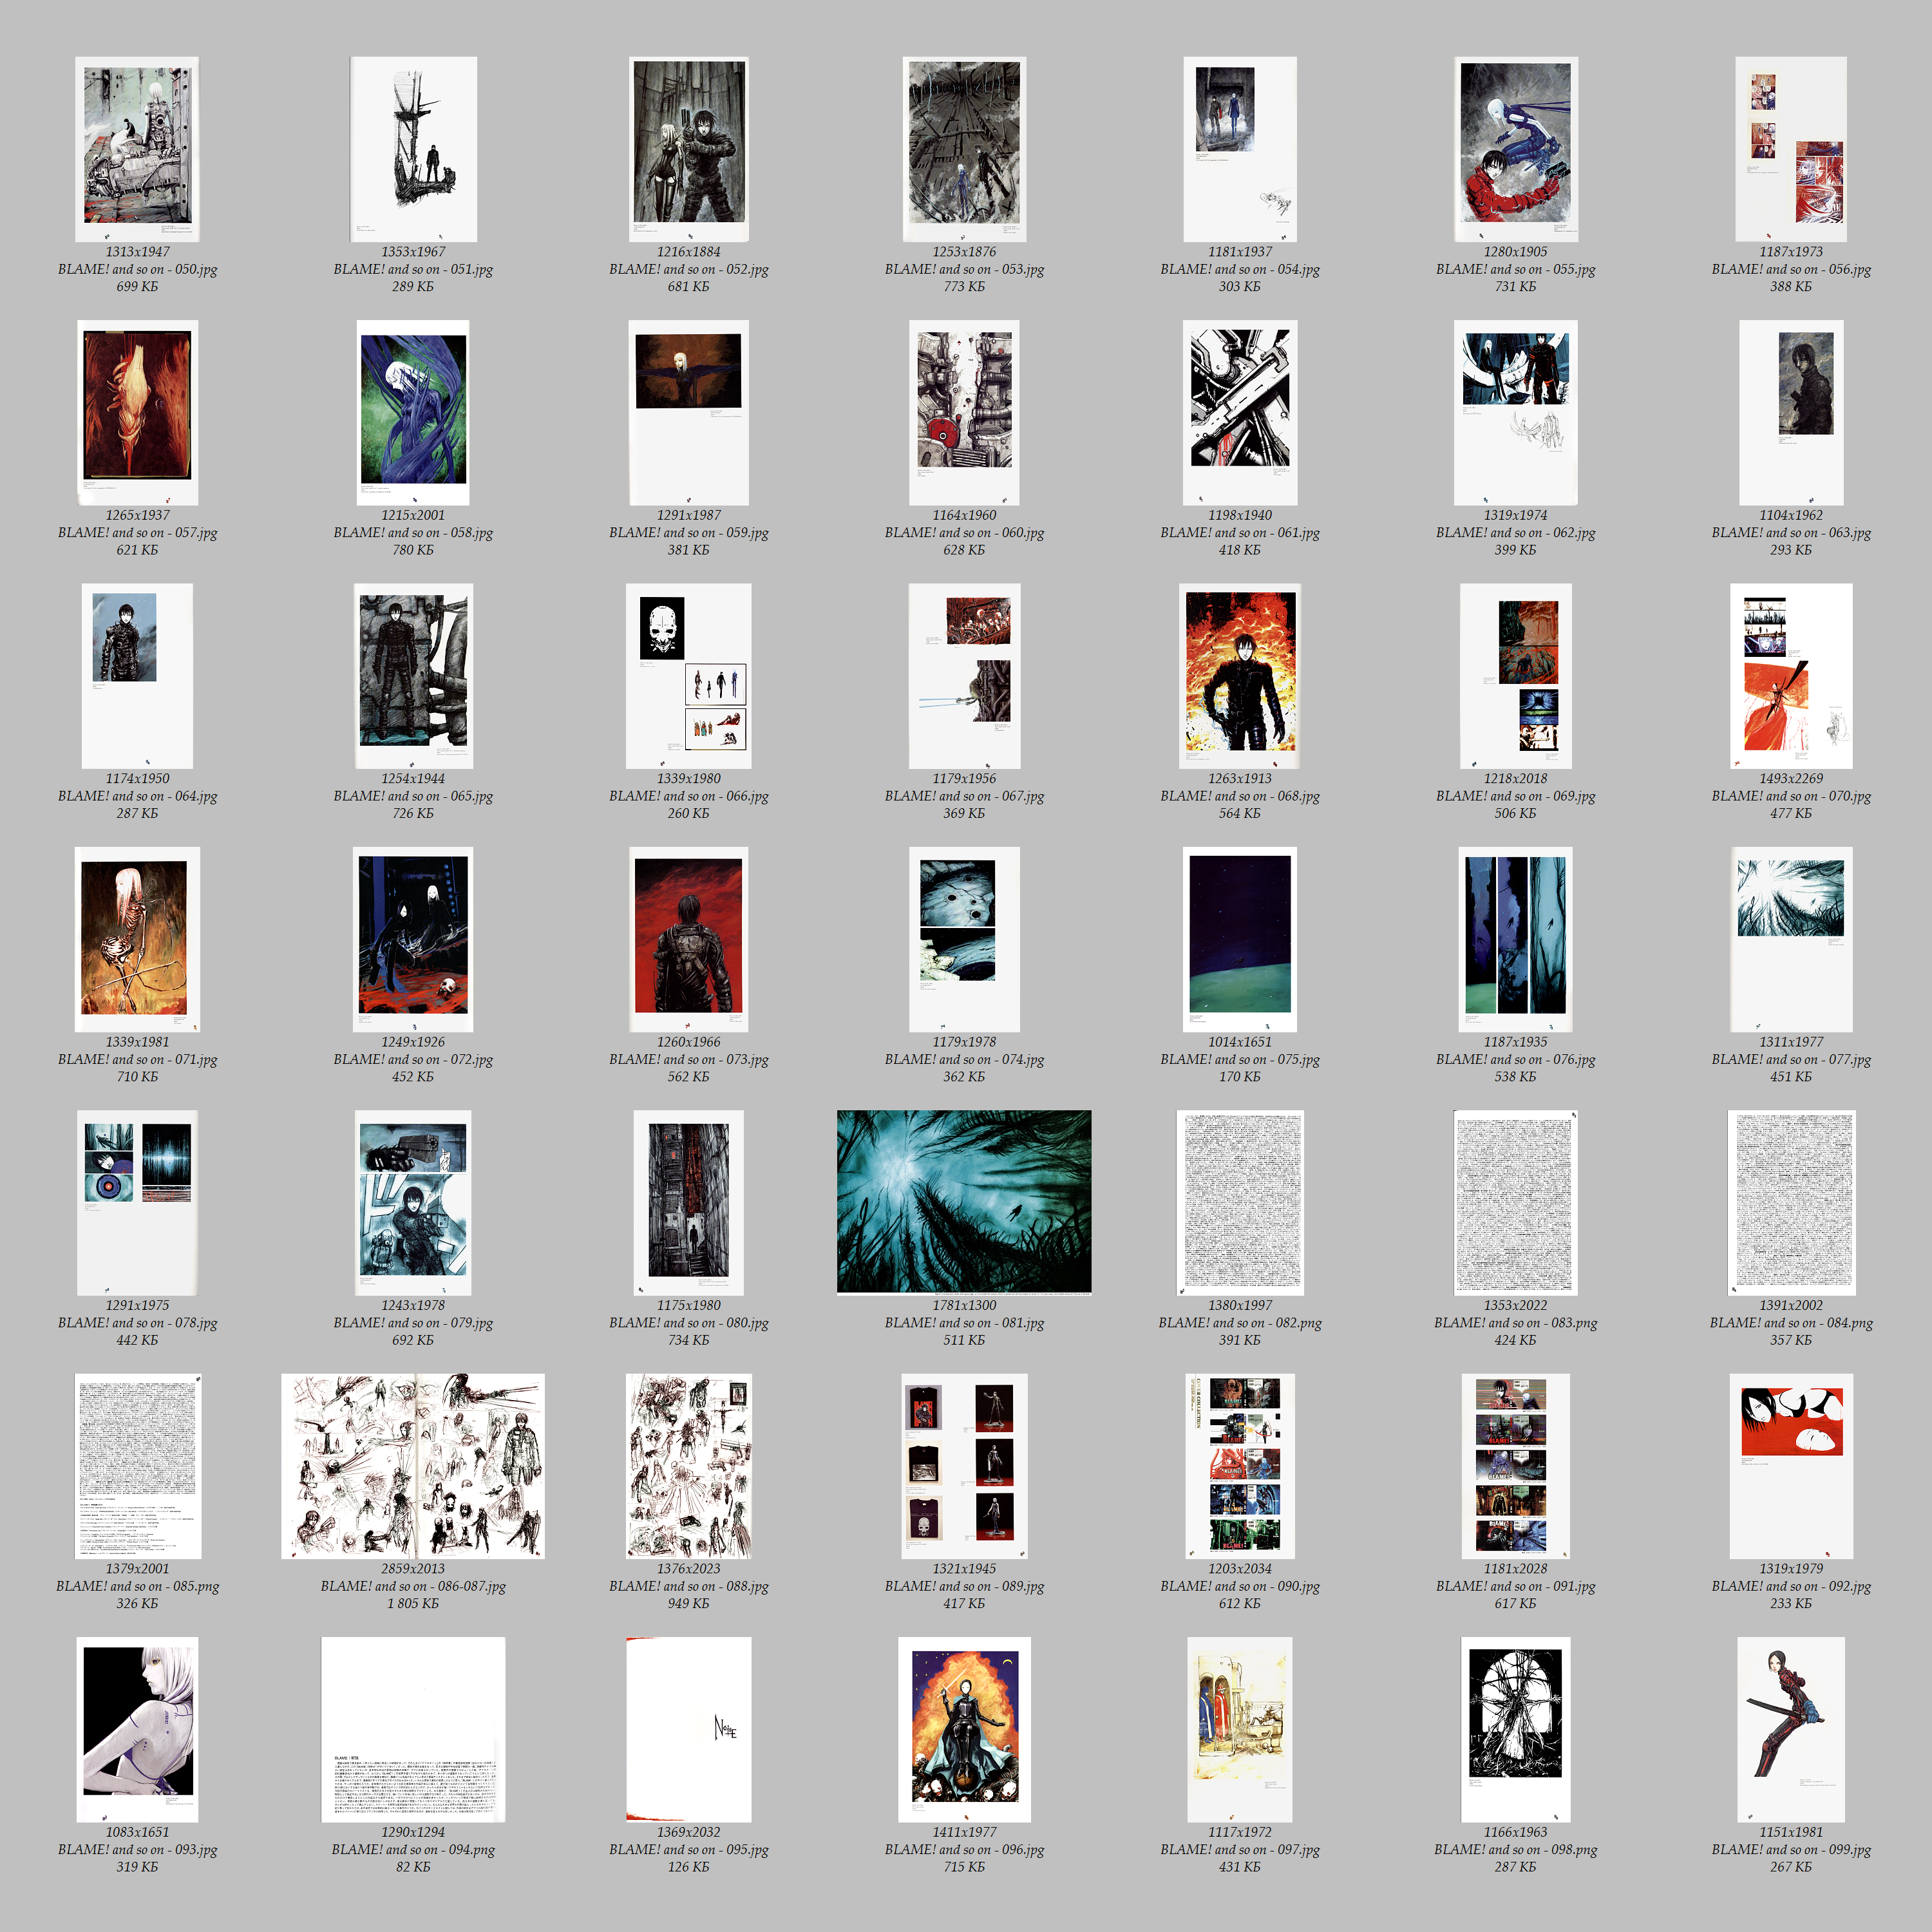Screen dimensions: 1932x1932
Task: Select the 072.jpg thumbnail
Action: tap(413, 939)
